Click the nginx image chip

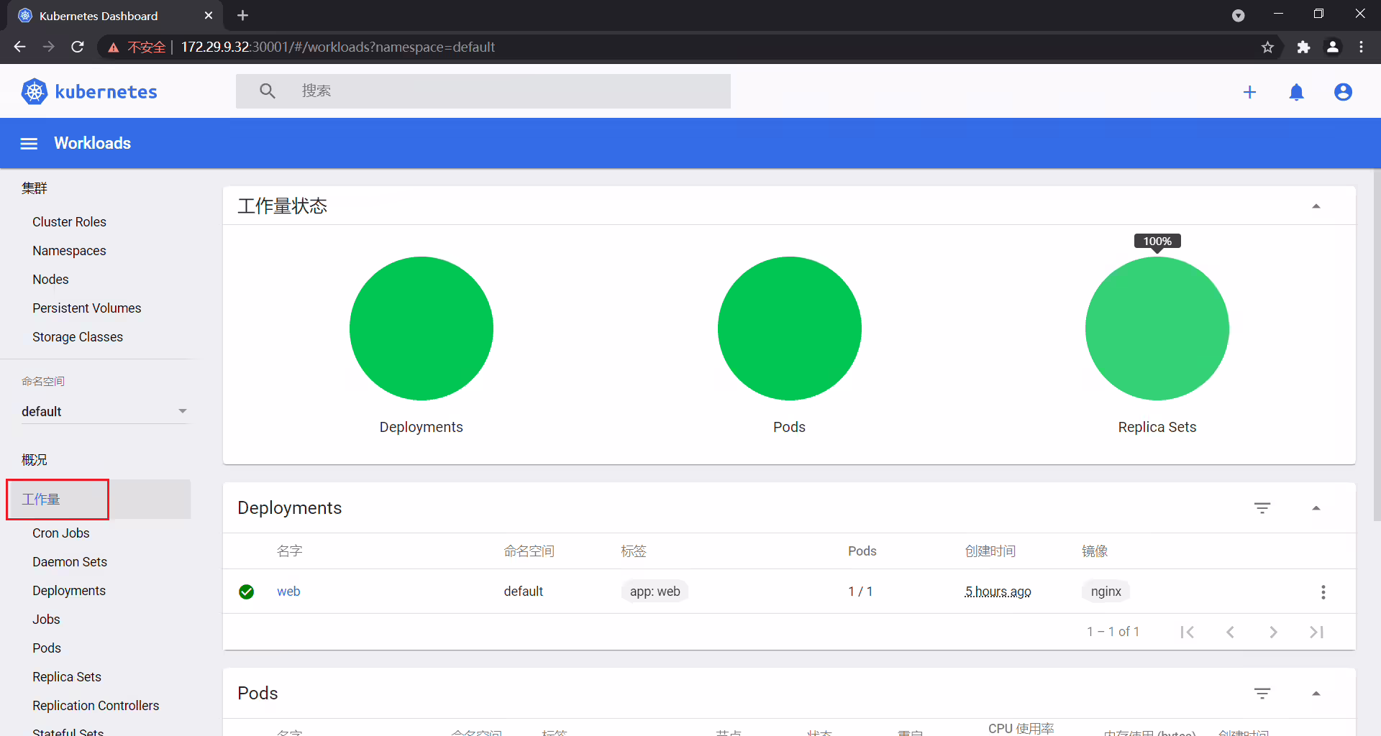(x=1106, y=592)
